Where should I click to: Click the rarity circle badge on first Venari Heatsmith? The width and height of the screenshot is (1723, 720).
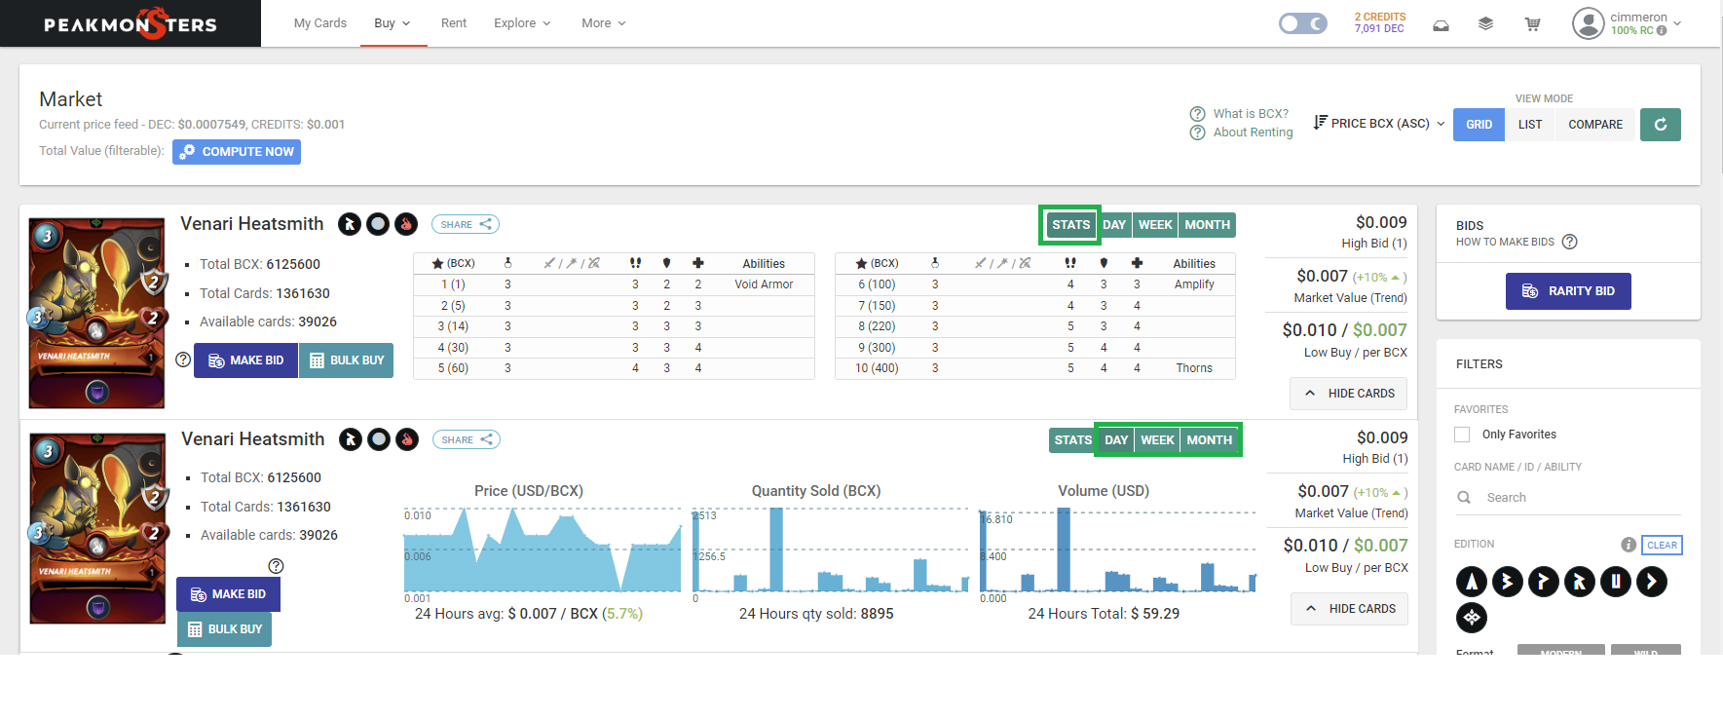378,224
